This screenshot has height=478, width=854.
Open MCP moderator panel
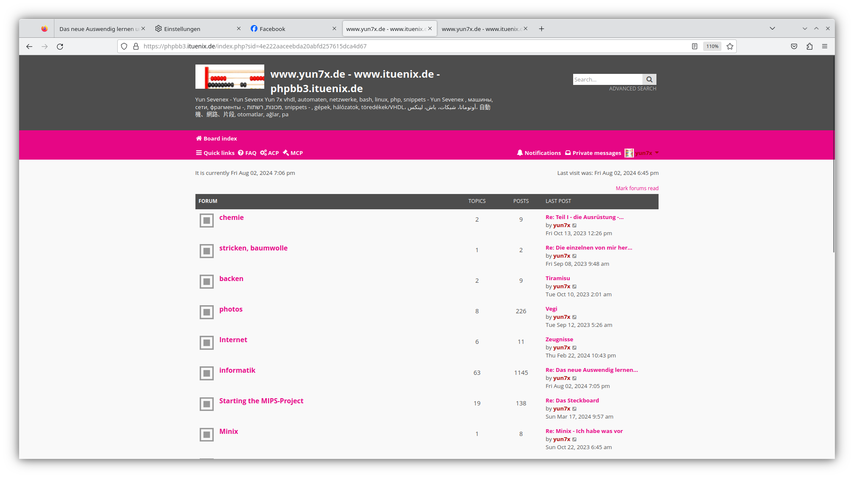pyautogui.click(x=293, y=153)
